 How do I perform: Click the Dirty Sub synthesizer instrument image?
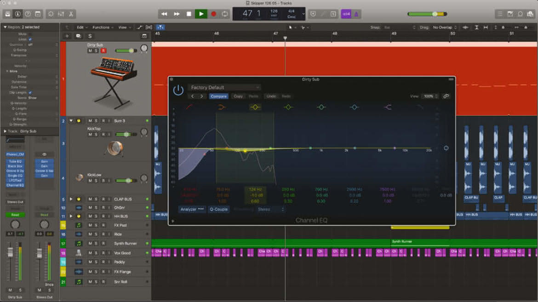coord(114,82)
